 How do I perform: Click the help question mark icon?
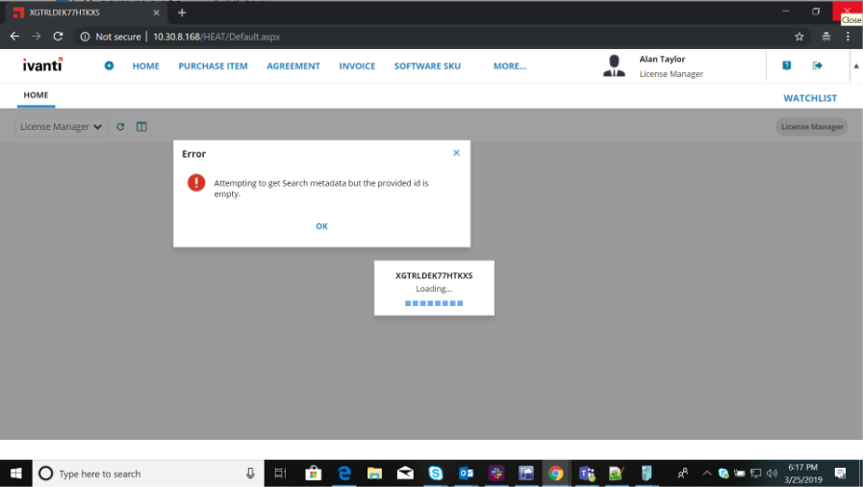tap(787, 65)
